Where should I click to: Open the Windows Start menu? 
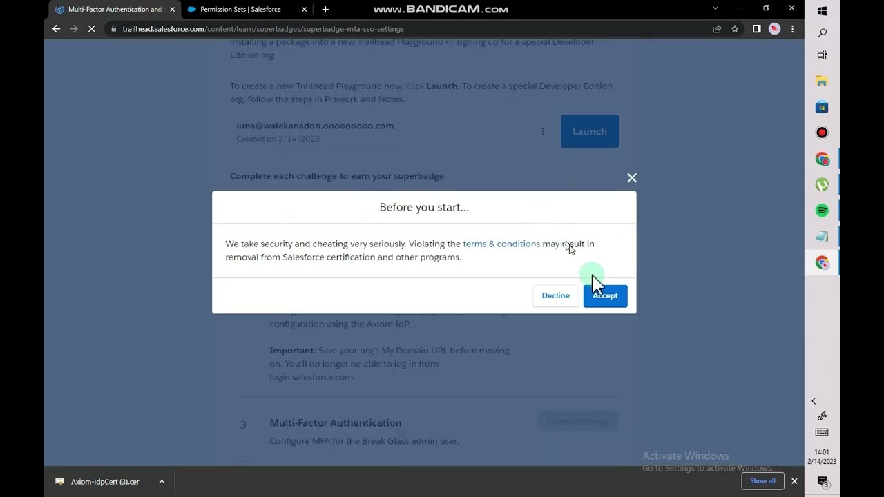[822, 11]
